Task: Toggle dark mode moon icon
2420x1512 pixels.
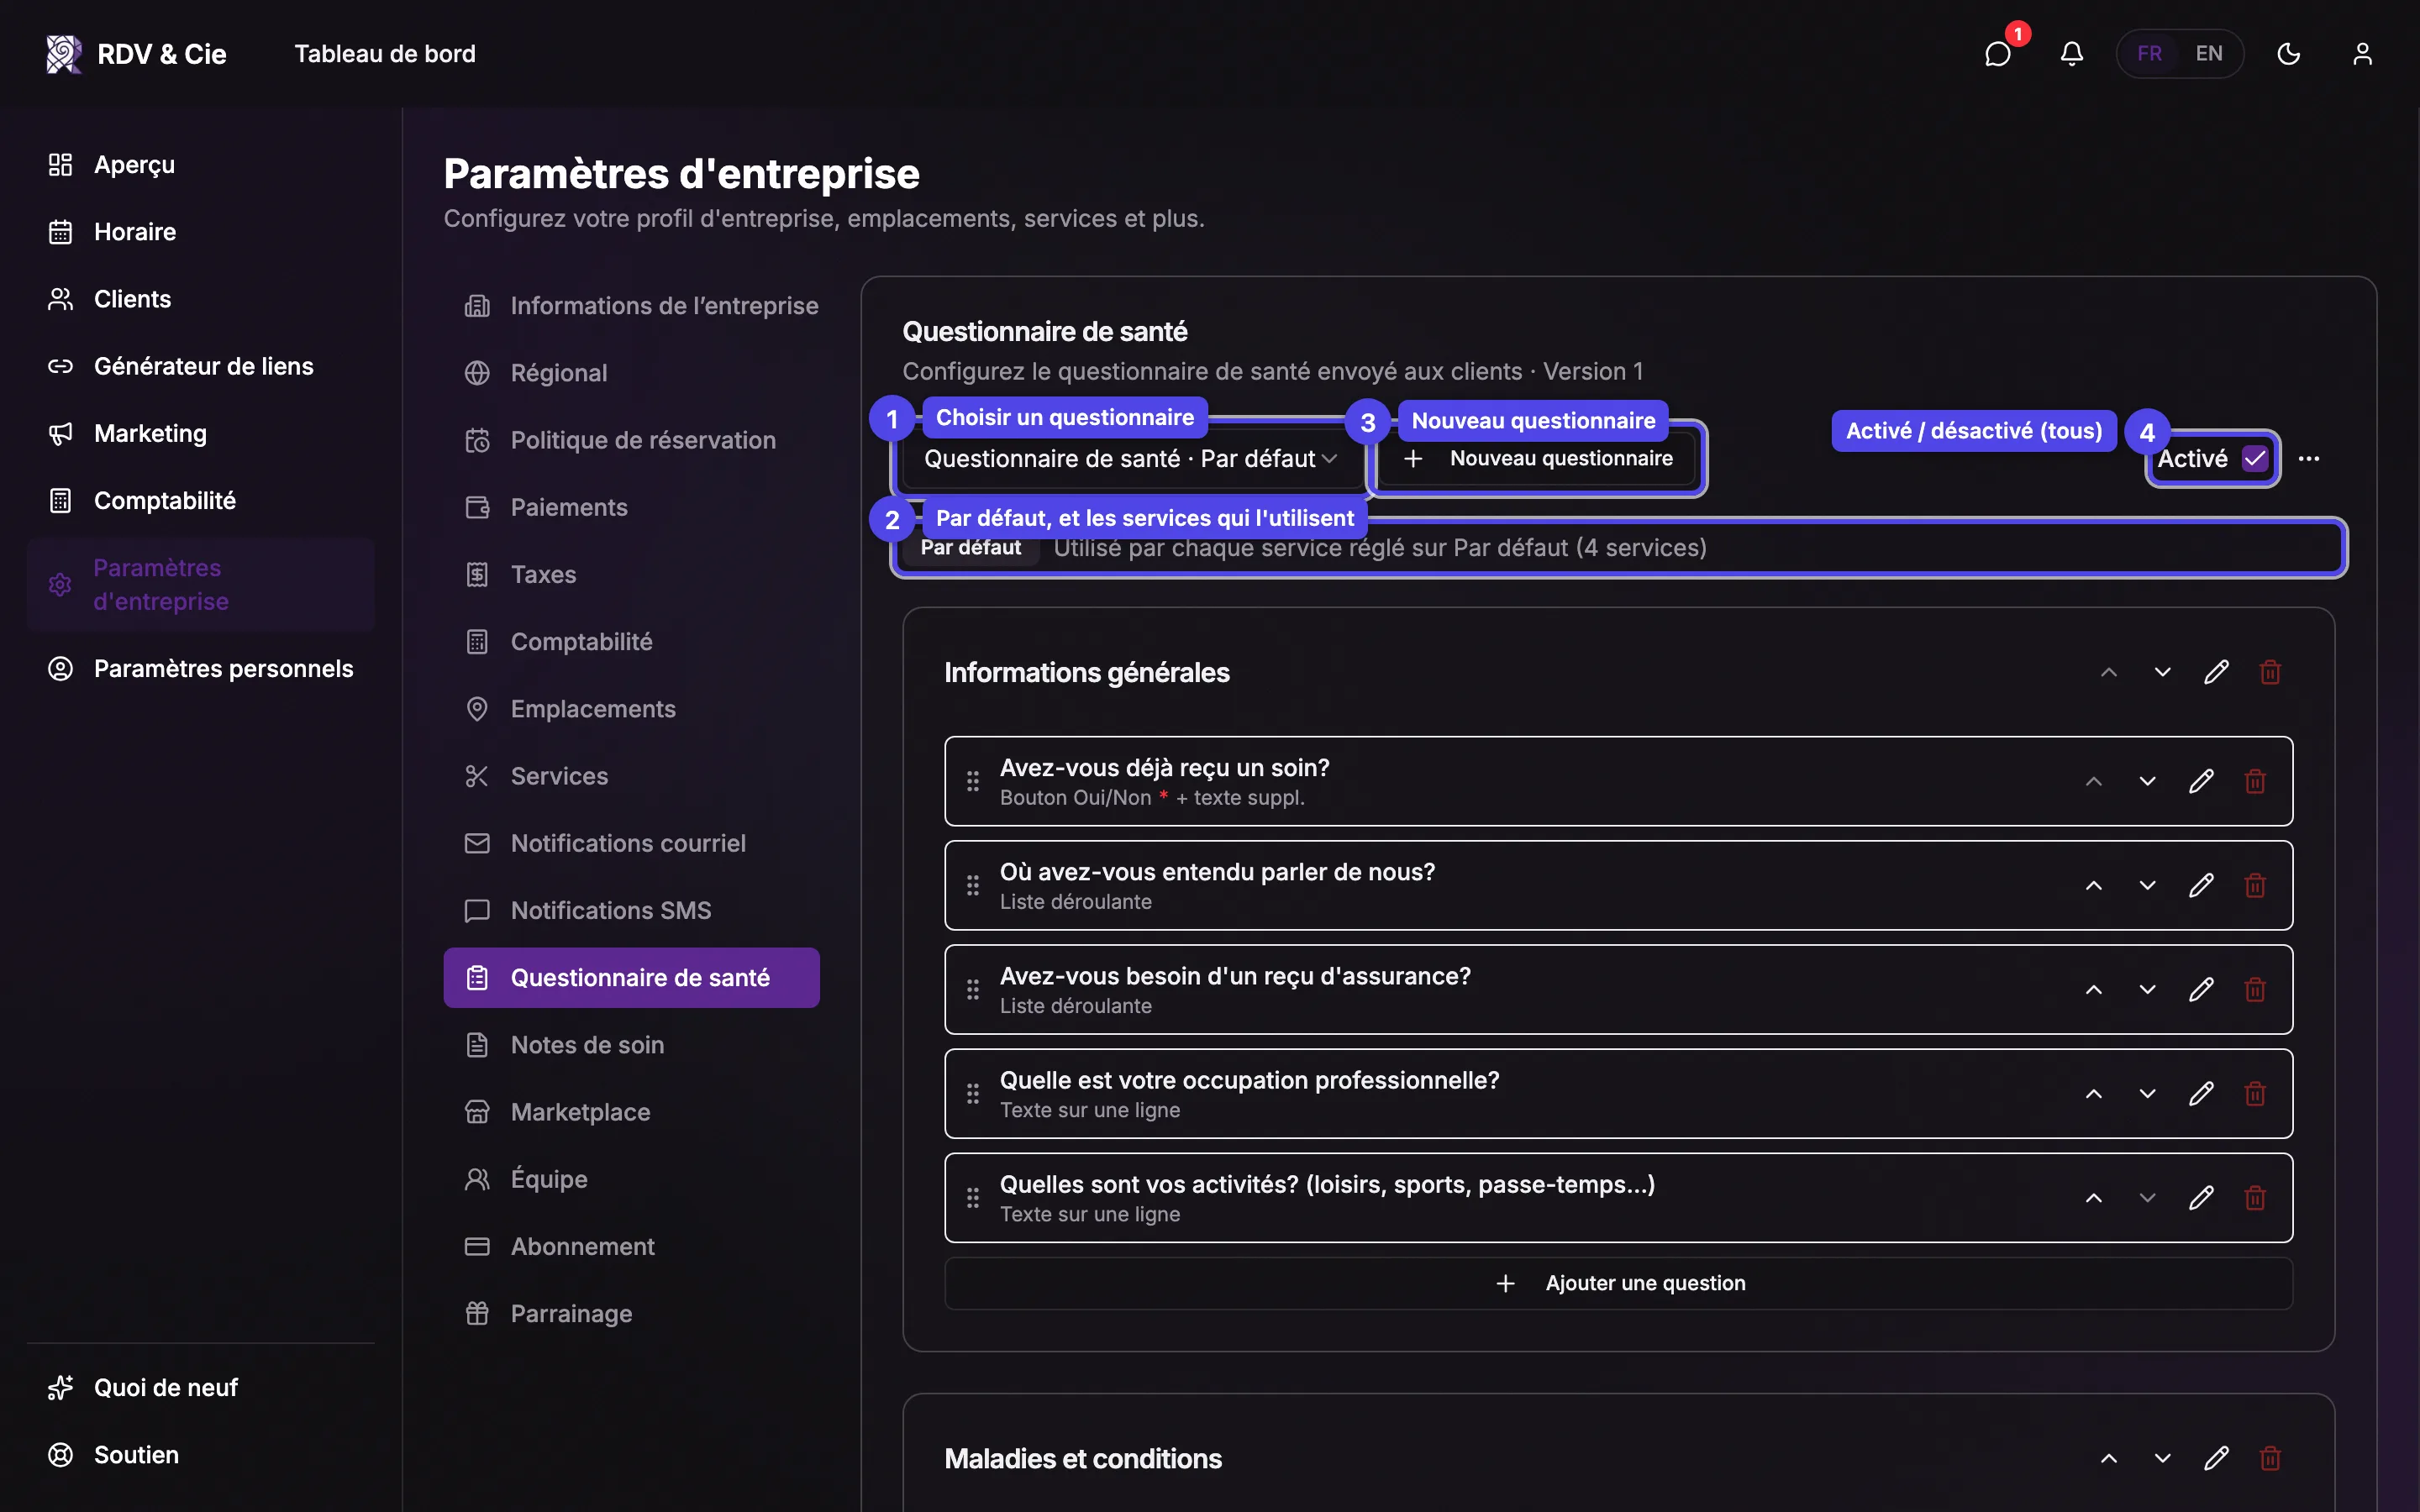Action: click(2289, 54)
